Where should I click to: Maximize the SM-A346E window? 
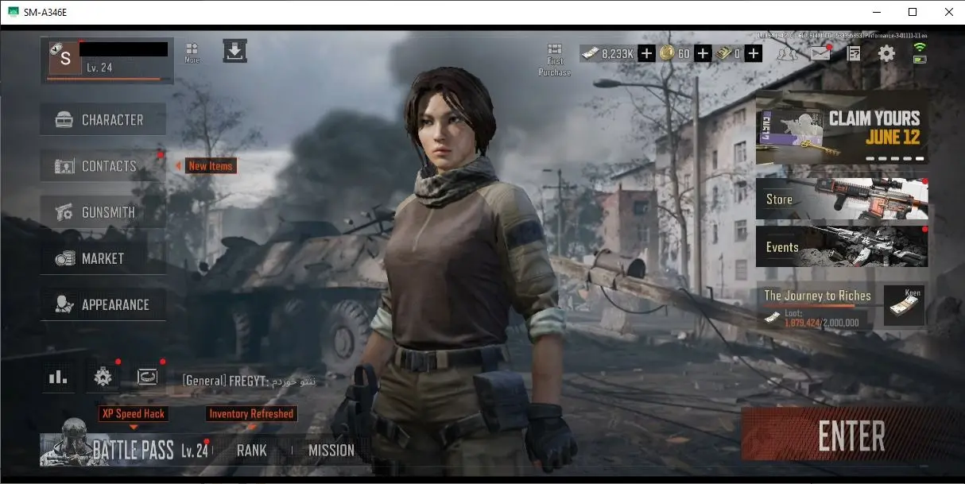pos(913,12)
